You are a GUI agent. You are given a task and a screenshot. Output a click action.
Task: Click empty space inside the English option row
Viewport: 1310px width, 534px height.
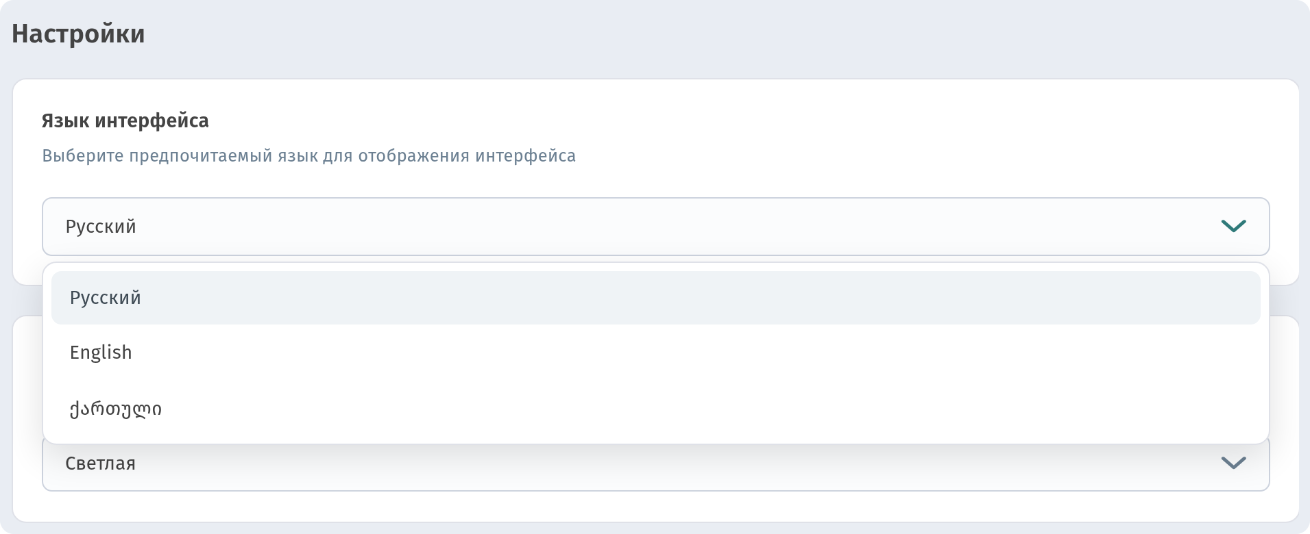point(686,352)
